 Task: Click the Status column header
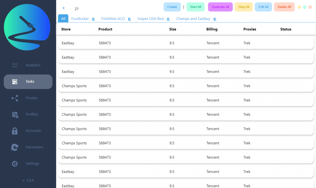point(286,29)
